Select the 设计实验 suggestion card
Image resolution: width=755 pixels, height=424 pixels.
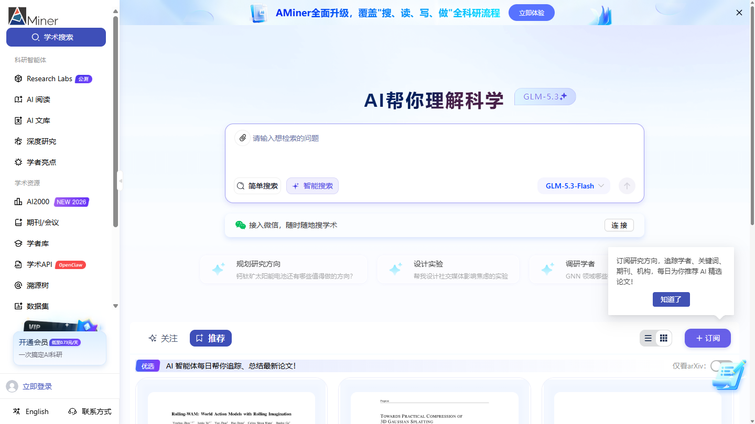click(448, 270)
